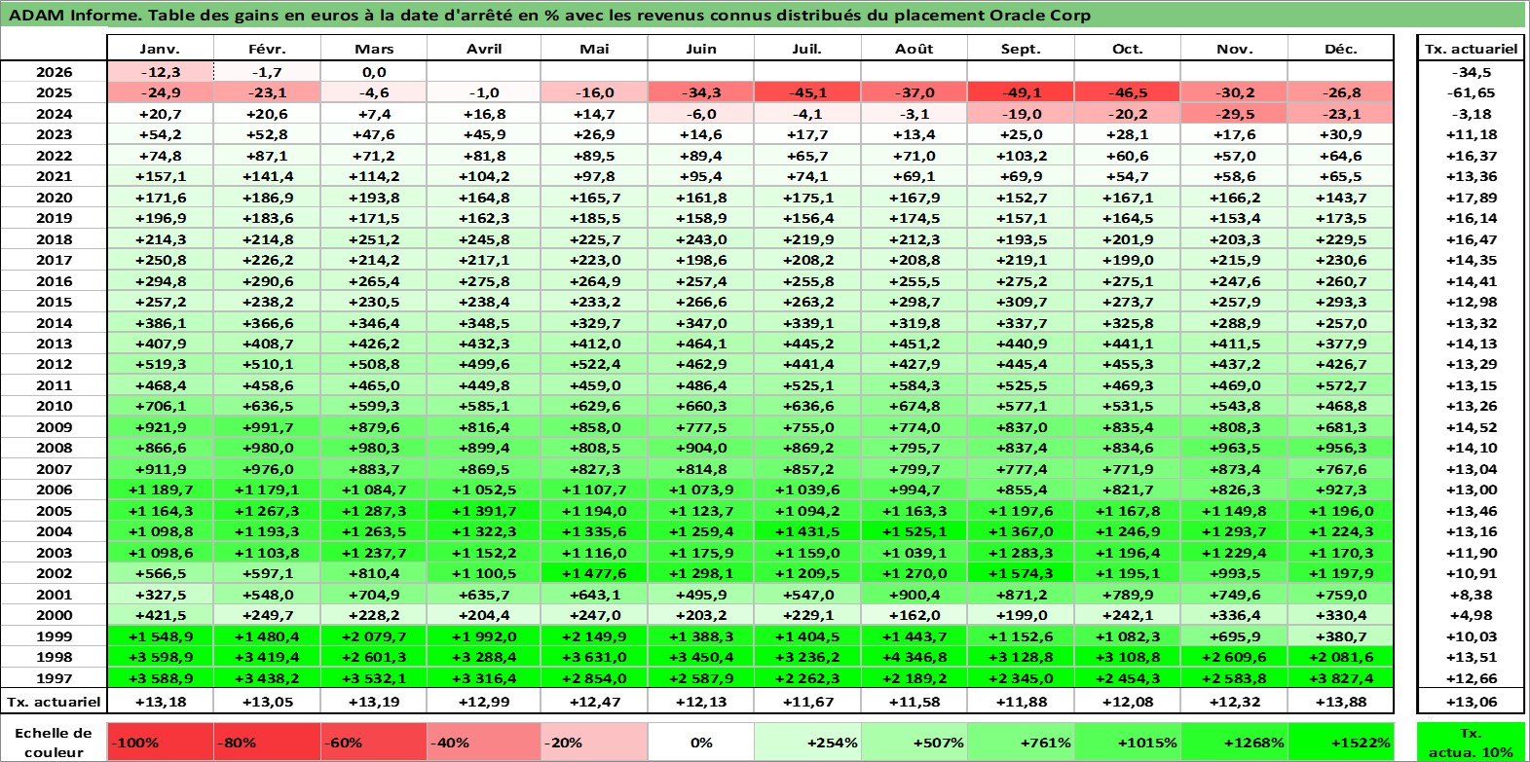Click the -100% red color scale swatch
This screenshot has height=762, width=1530.
(x=160, y=742)
